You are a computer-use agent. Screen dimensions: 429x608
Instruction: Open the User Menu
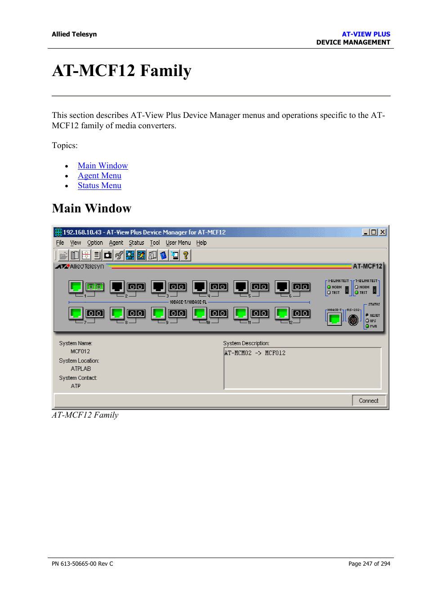[178, 243]
